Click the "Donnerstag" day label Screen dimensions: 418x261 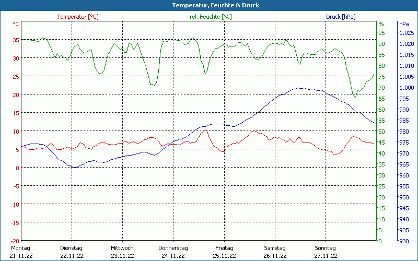[173, 248]
